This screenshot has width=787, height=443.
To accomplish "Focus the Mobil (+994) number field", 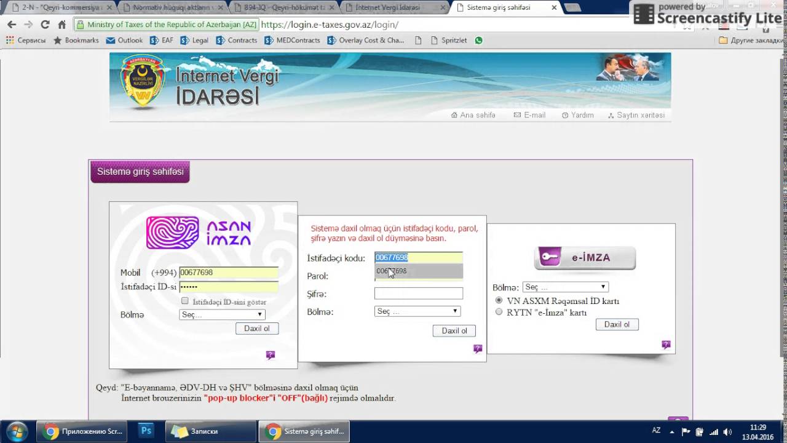I will [229, 273].
